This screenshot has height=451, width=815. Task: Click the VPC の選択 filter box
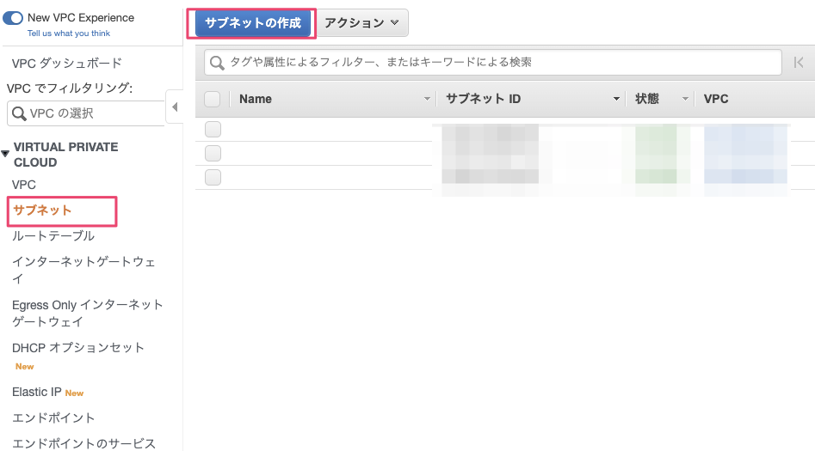click(x=86, y=113)
